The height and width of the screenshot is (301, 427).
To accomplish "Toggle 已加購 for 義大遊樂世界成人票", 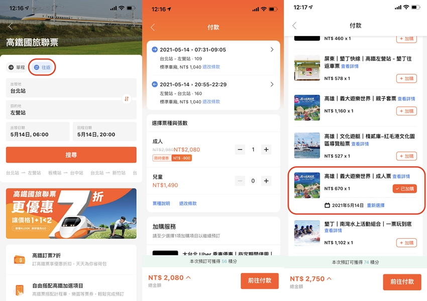I will coord(404,189).
